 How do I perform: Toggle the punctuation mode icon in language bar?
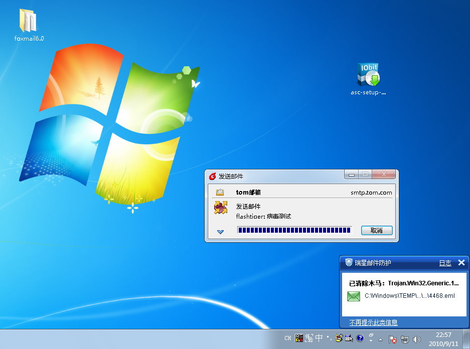[329, 338]
